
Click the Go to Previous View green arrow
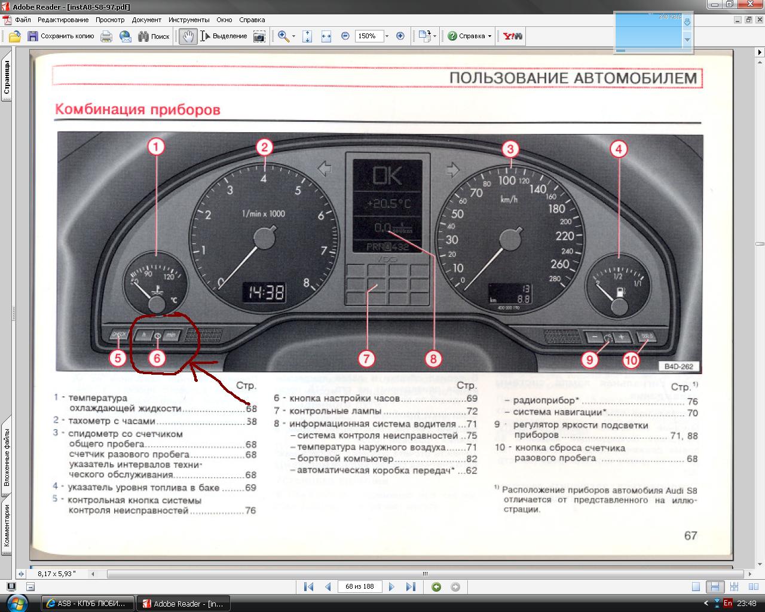pos(436,587)
